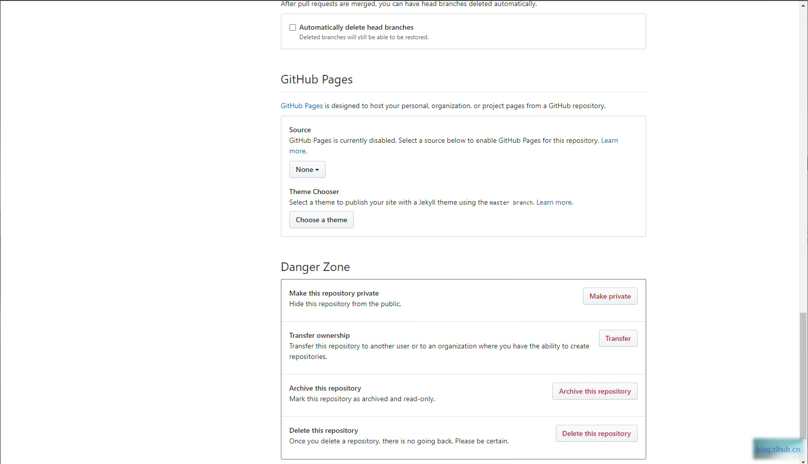
Task: Click 'Delete this repository' title text
Action: [x=324, y=430]
